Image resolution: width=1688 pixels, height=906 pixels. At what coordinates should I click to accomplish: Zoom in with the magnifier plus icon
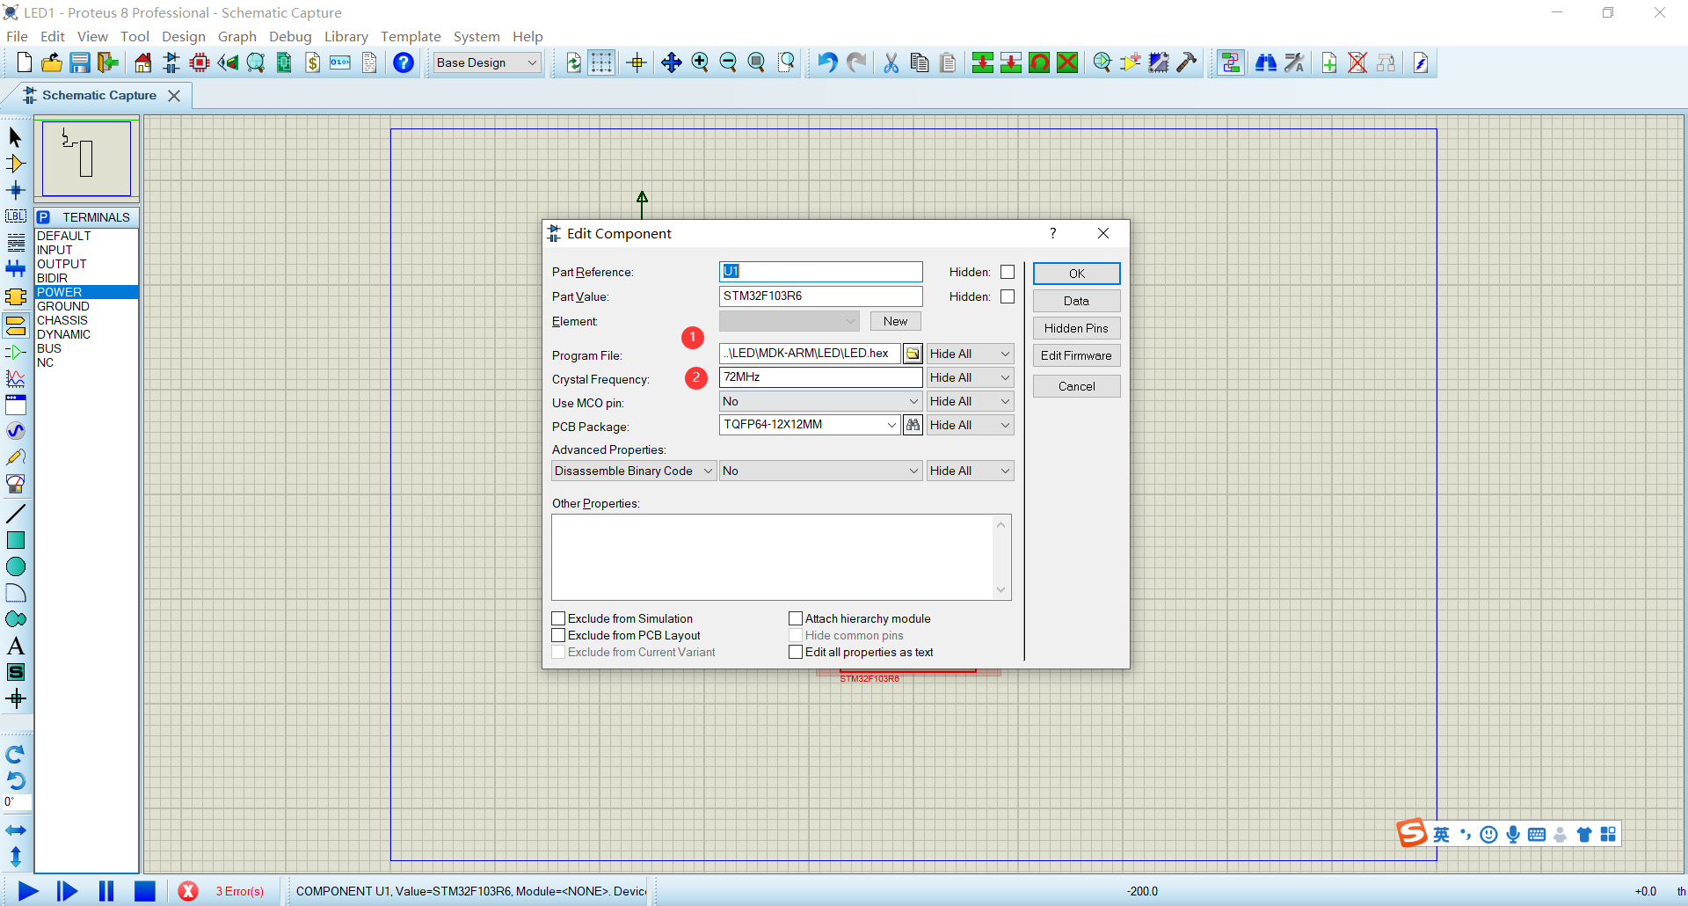[700, 62]
